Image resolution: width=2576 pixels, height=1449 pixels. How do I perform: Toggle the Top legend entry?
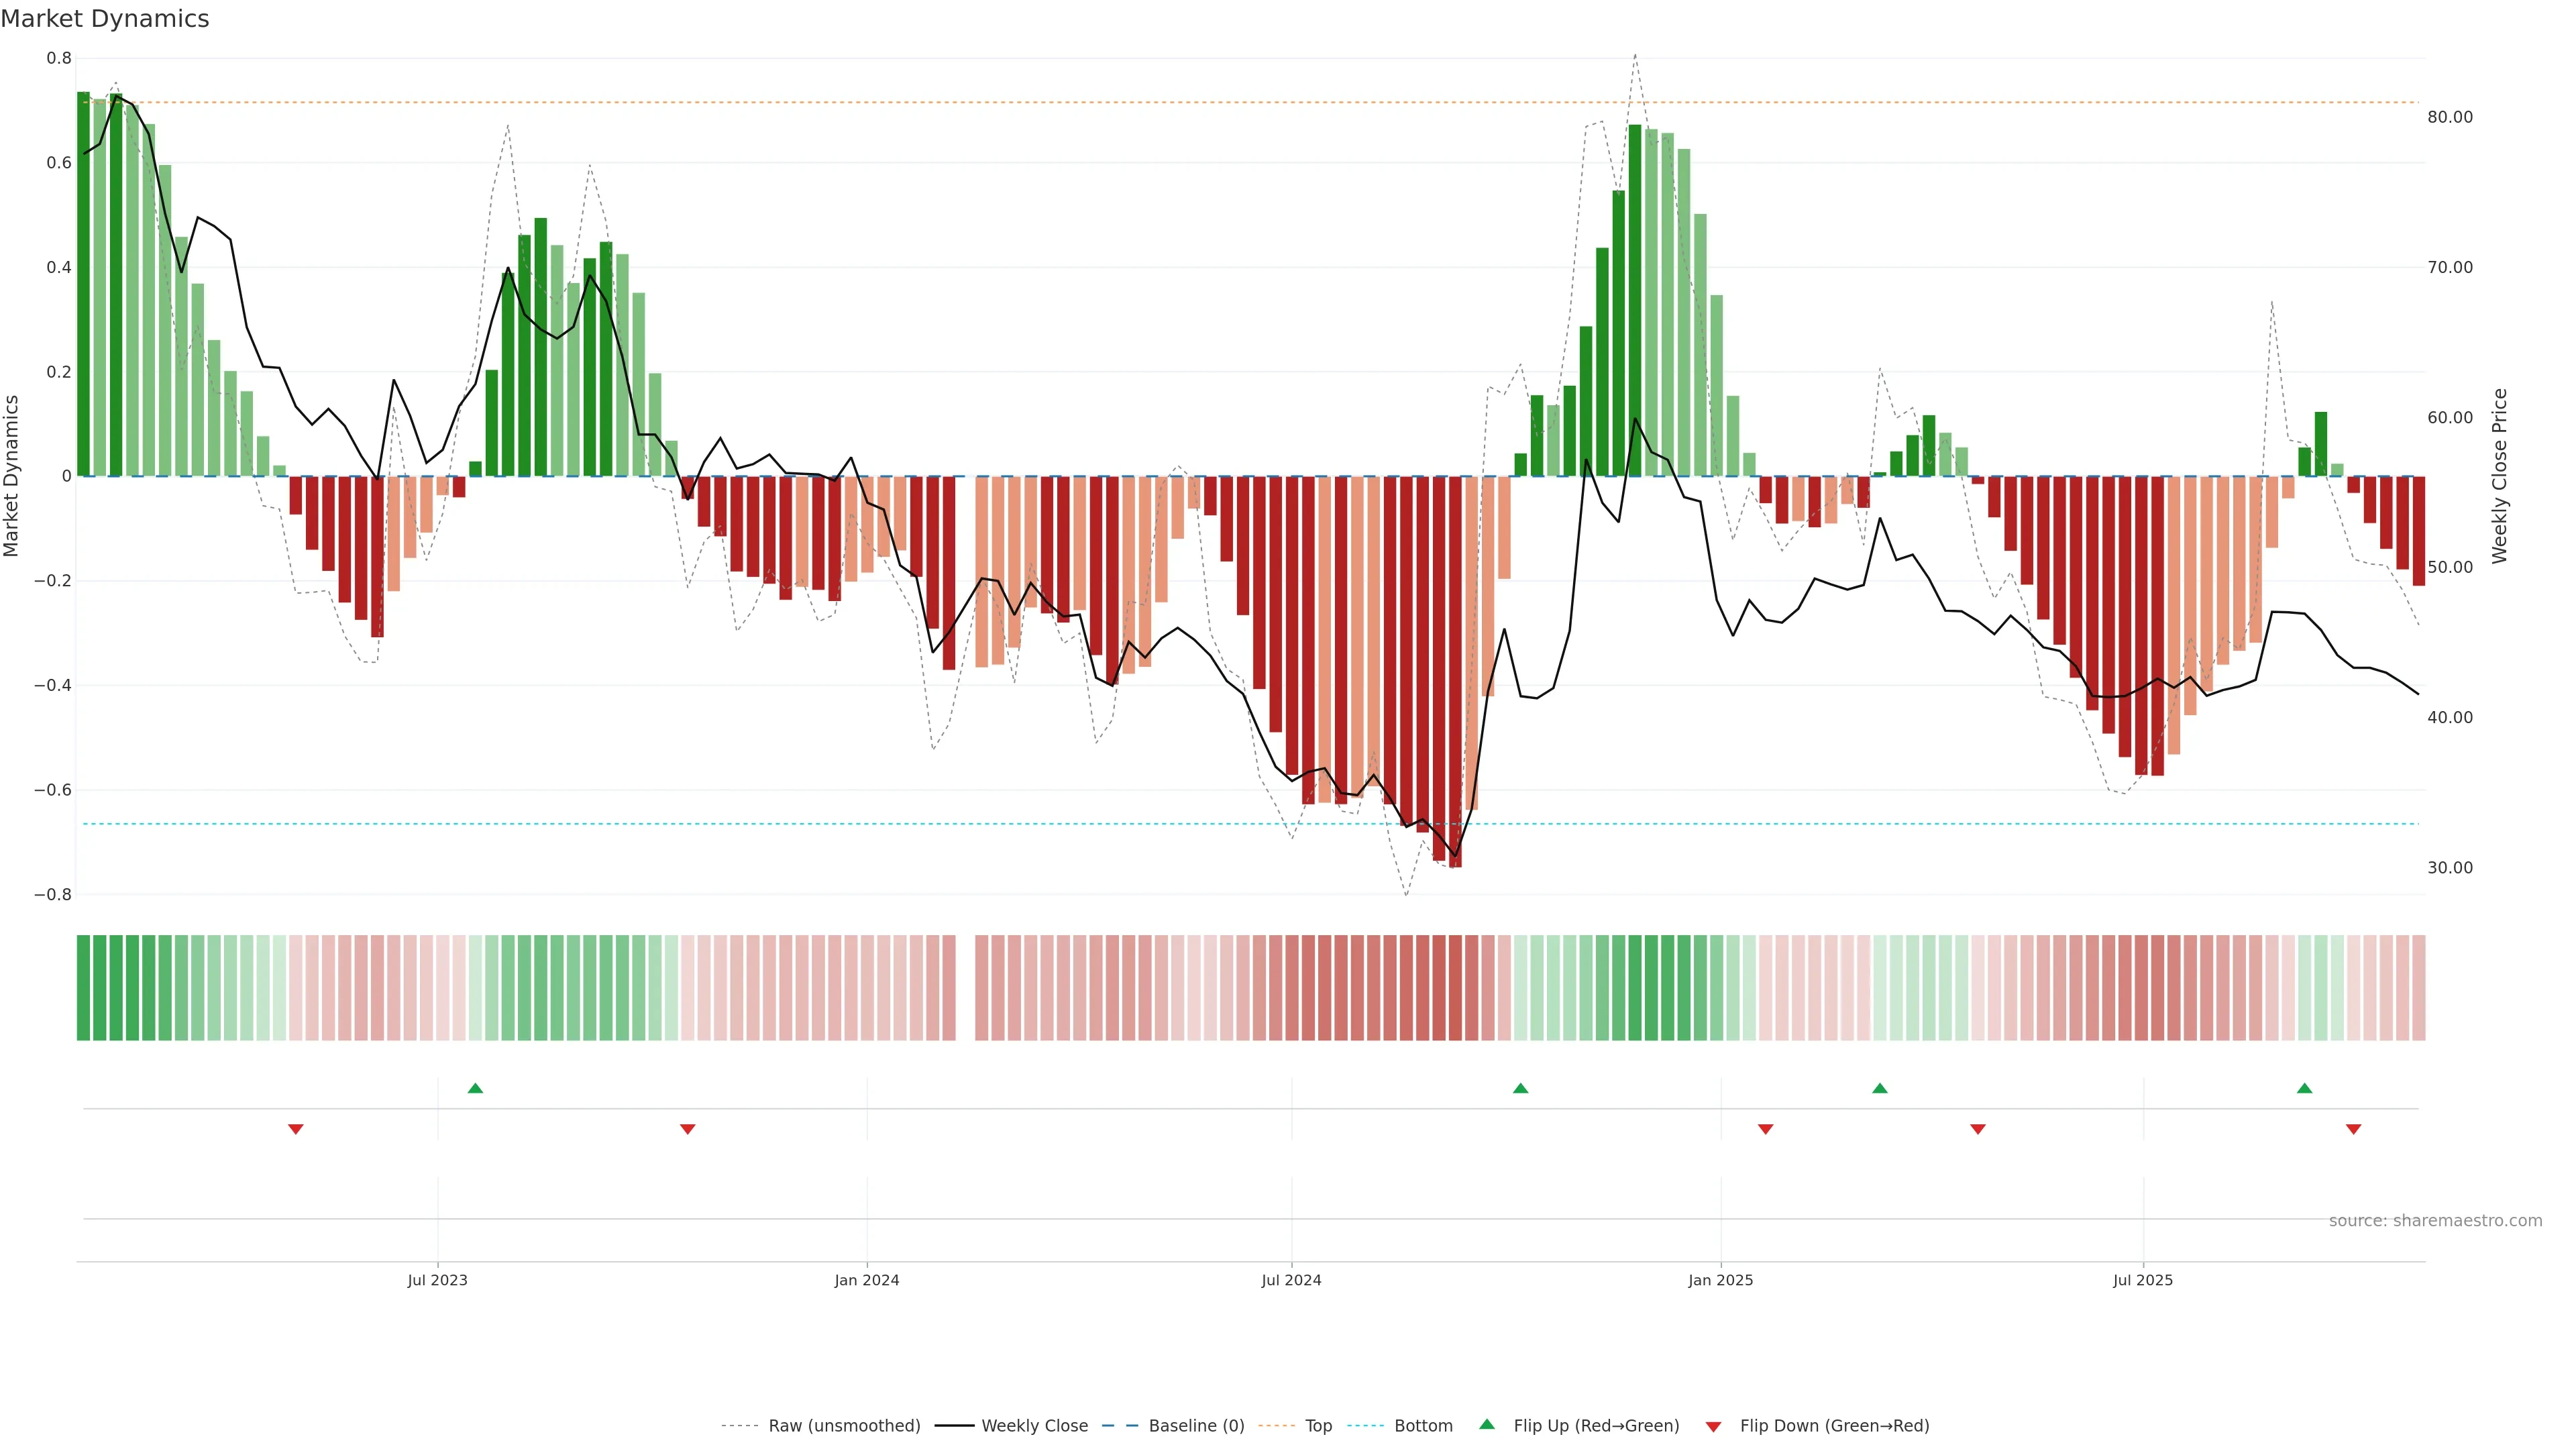pyautogui.click(x=1318, y=1426)
